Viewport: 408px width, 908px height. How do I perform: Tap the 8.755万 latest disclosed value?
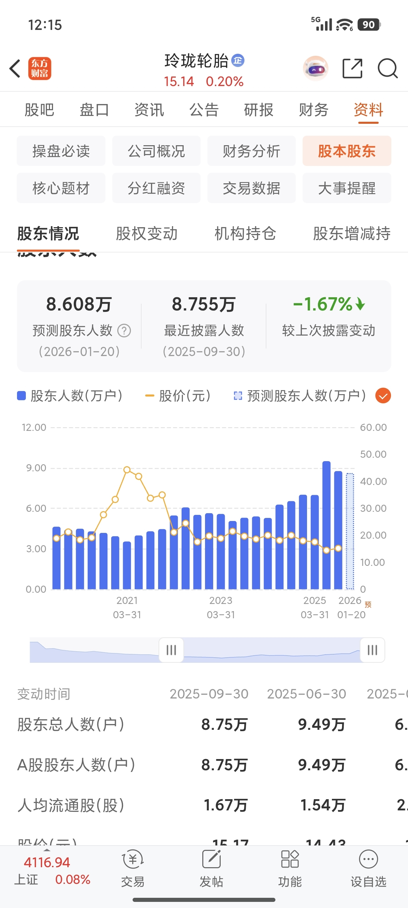tap(204, 304)
